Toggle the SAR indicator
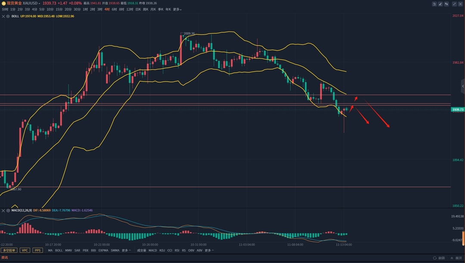 (x=77, y=251)
